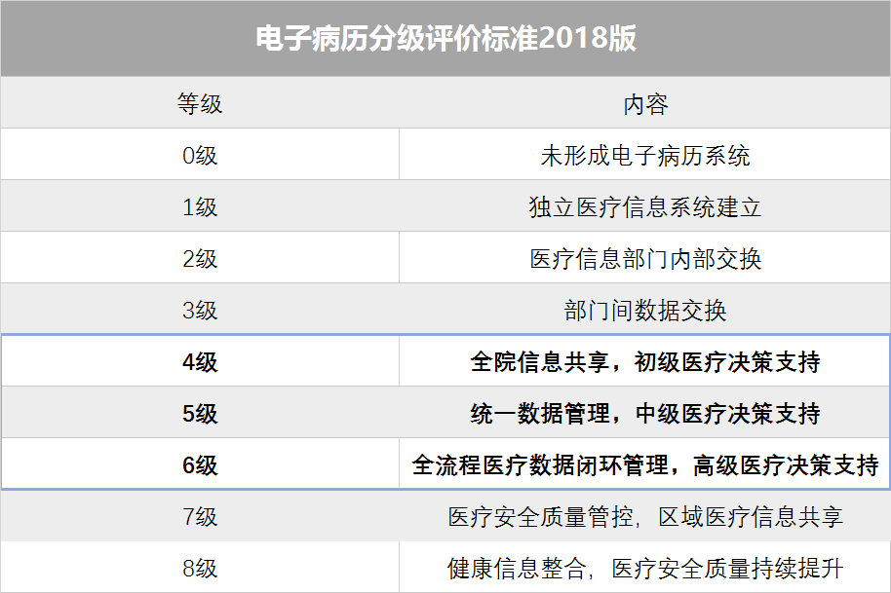The height and width of the screenshot is (593, 891).
Task: Select the 健康信息整合，医疗安全质量持续提升 cell
Action: tap(645, 568)
